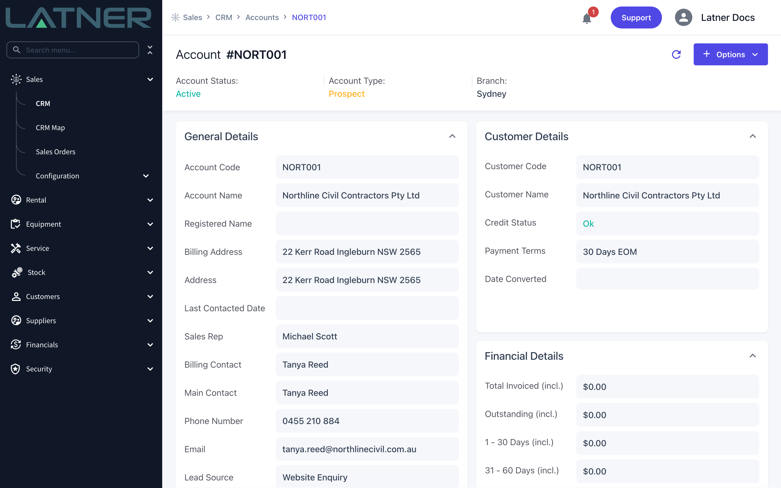Click the Customers person icon

(x=16, y=297)
